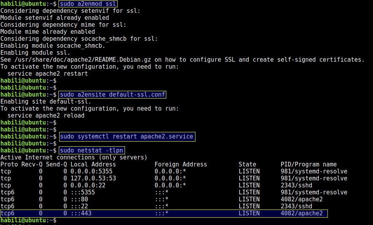The image size is (373, 225).
Task: Click the highlighted 'sudo a2enmod ssl' command
Action: (x=88, y=4)
